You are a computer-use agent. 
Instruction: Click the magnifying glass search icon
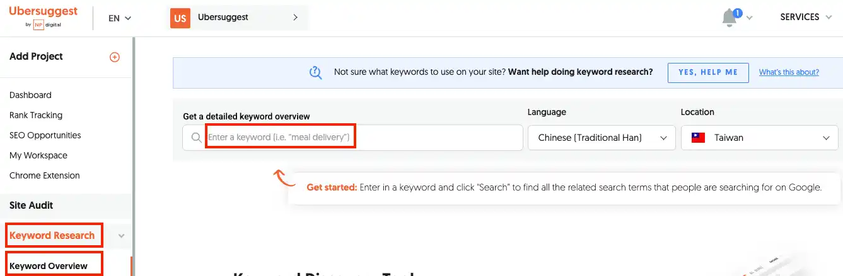[x=196, y=138]
